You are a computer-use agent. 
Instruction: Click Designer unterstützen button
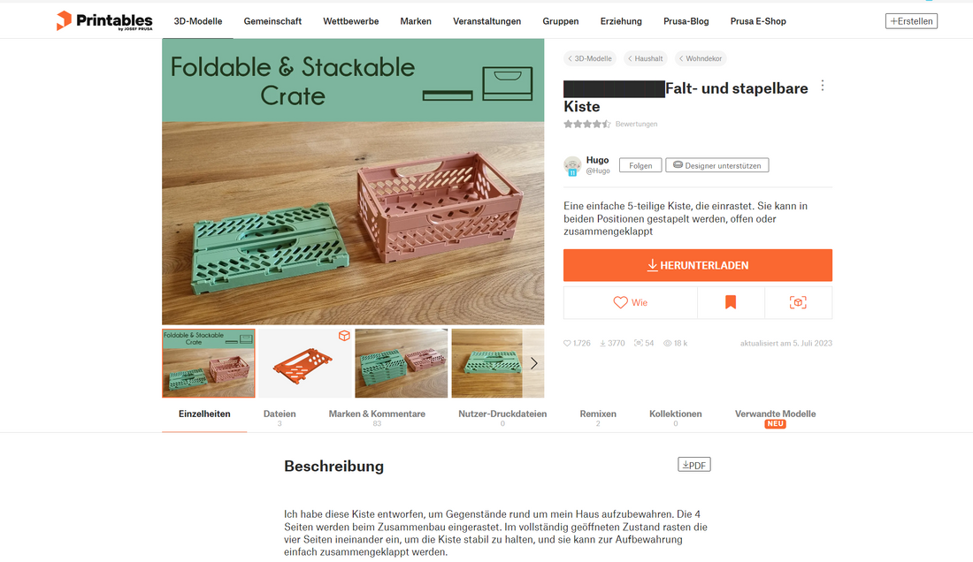pos(716,165)
